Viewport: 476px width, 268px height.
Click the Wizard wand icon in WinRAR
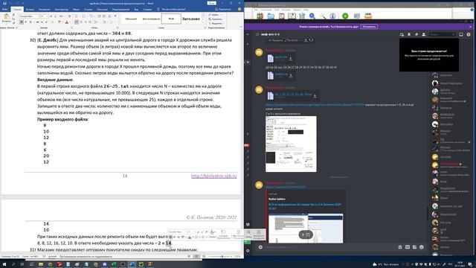(323, 16)
